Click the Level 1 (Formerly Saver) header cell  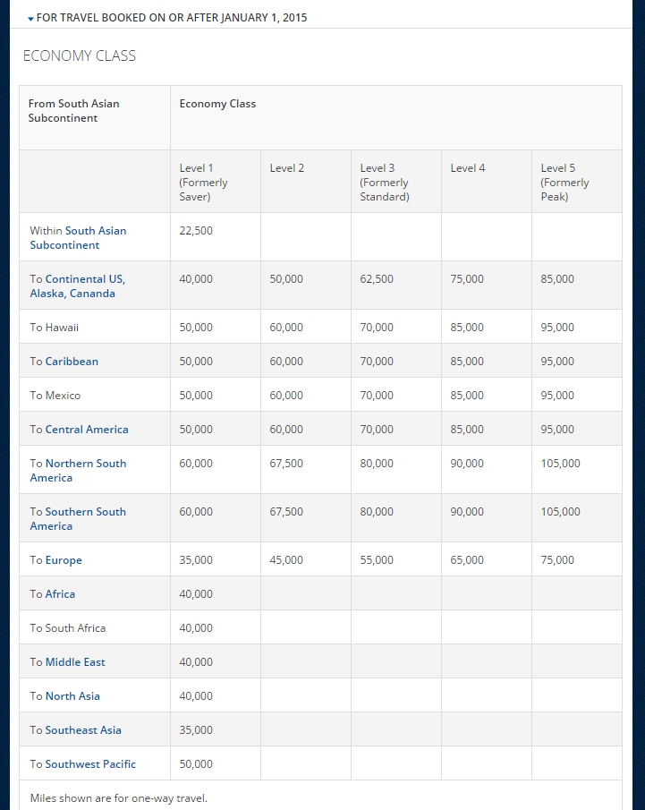click(x=203, y=182)
